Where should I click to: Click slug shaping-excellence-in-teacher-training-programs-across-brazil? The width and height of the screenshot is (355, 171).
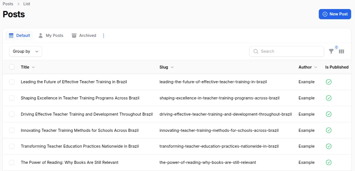tap(219, 98)
